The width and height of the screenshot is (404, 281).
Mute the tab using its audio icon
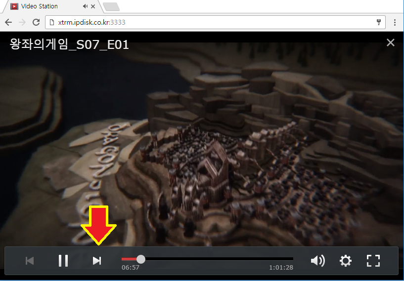(85, 6)
